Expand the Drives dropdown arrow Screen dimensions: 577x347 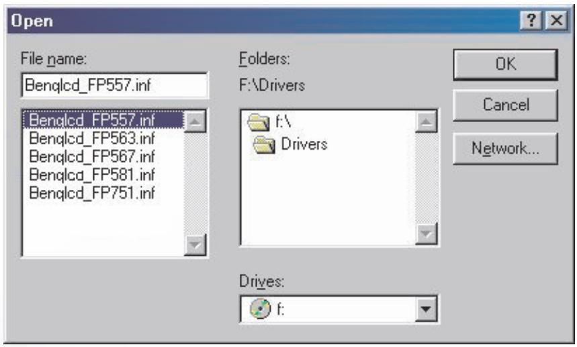426,309
